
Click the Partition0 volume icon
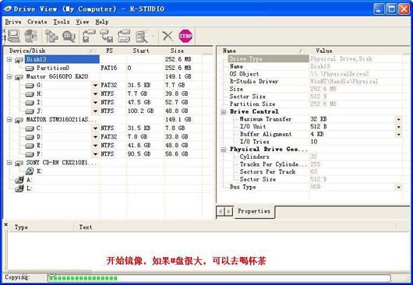point(30,69)
